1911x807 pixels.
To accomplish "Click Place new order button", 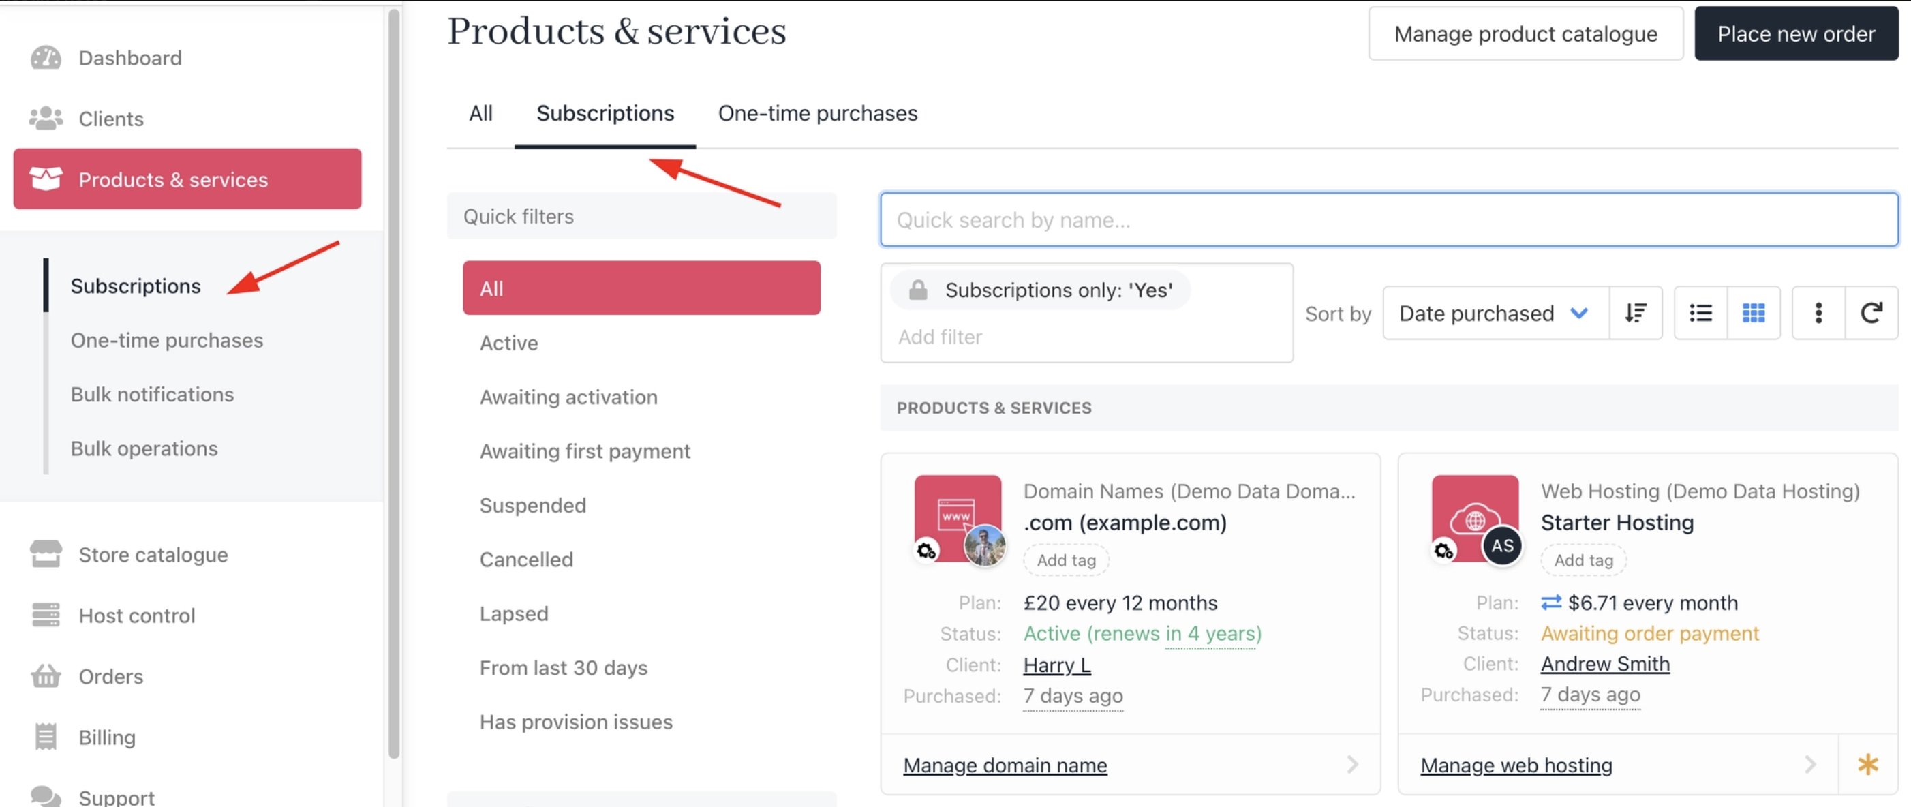I will coord(1796,33).
